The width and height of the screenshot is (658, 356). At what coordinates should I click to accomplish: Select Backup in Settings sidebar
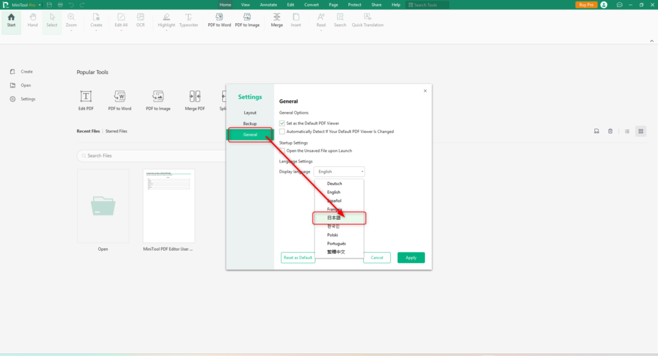point(250,123)
